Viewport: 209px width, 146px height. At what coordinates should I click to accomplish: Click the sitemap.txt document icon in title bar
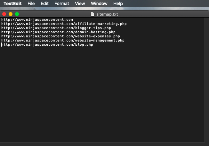pyautogui.click(x=93, y=14)
